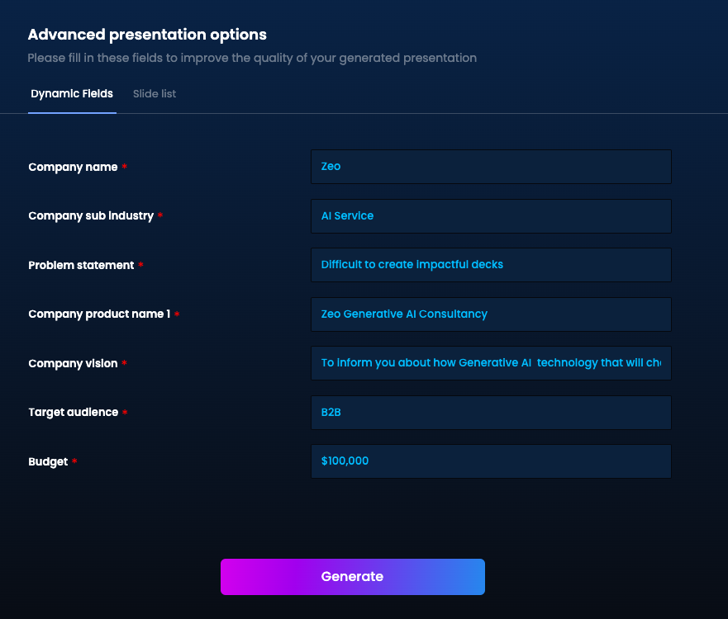Click into the Problem statement input field
Image resolution: width=728 pixels, height=619 pixels.
click(x=491, y=265)
